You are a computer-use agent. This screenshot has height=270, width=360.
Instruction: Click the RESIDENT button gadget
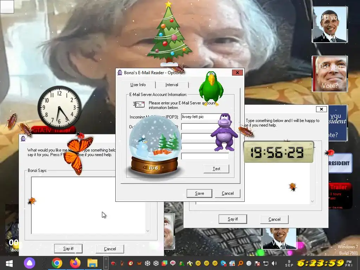(x=340, y=163)
